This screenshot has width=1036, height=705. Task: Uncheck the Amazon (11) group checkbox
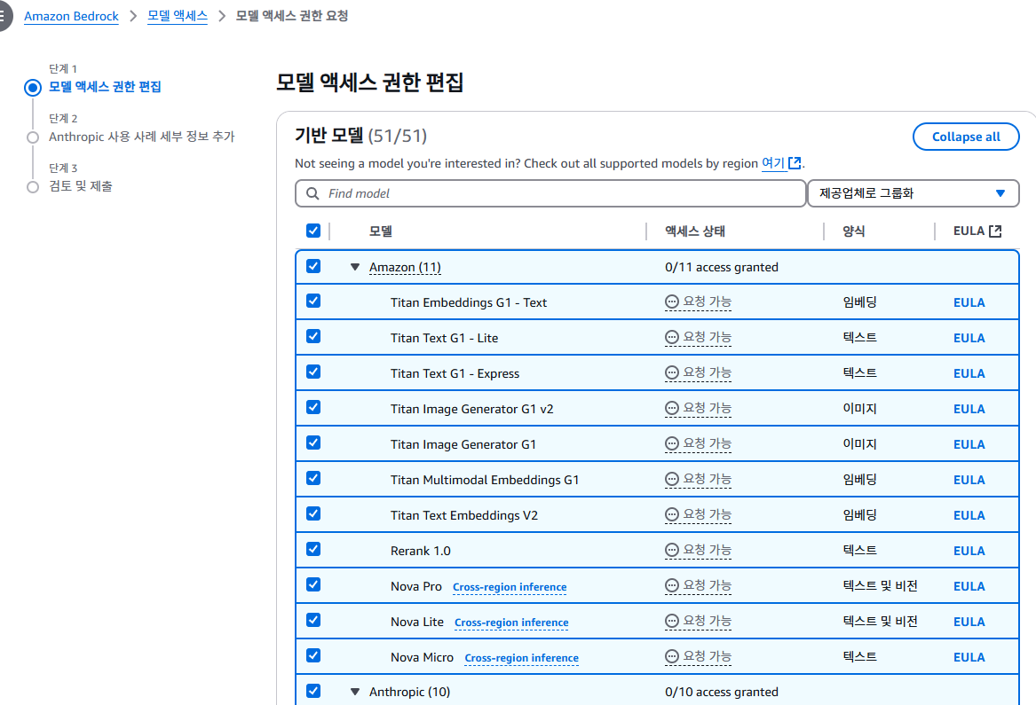tap(313, 266)
